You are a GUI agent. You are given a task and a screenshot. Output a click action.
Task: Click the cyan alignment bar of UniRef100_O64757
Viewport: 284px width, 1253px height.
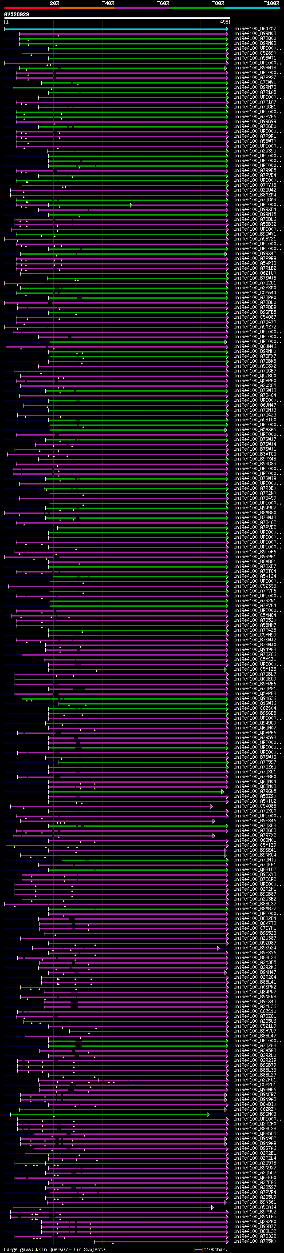click(116, 29)
